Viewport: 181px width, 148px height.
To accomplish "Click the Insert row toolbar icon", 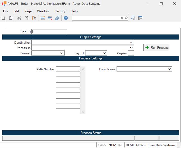I will (43, 18).
